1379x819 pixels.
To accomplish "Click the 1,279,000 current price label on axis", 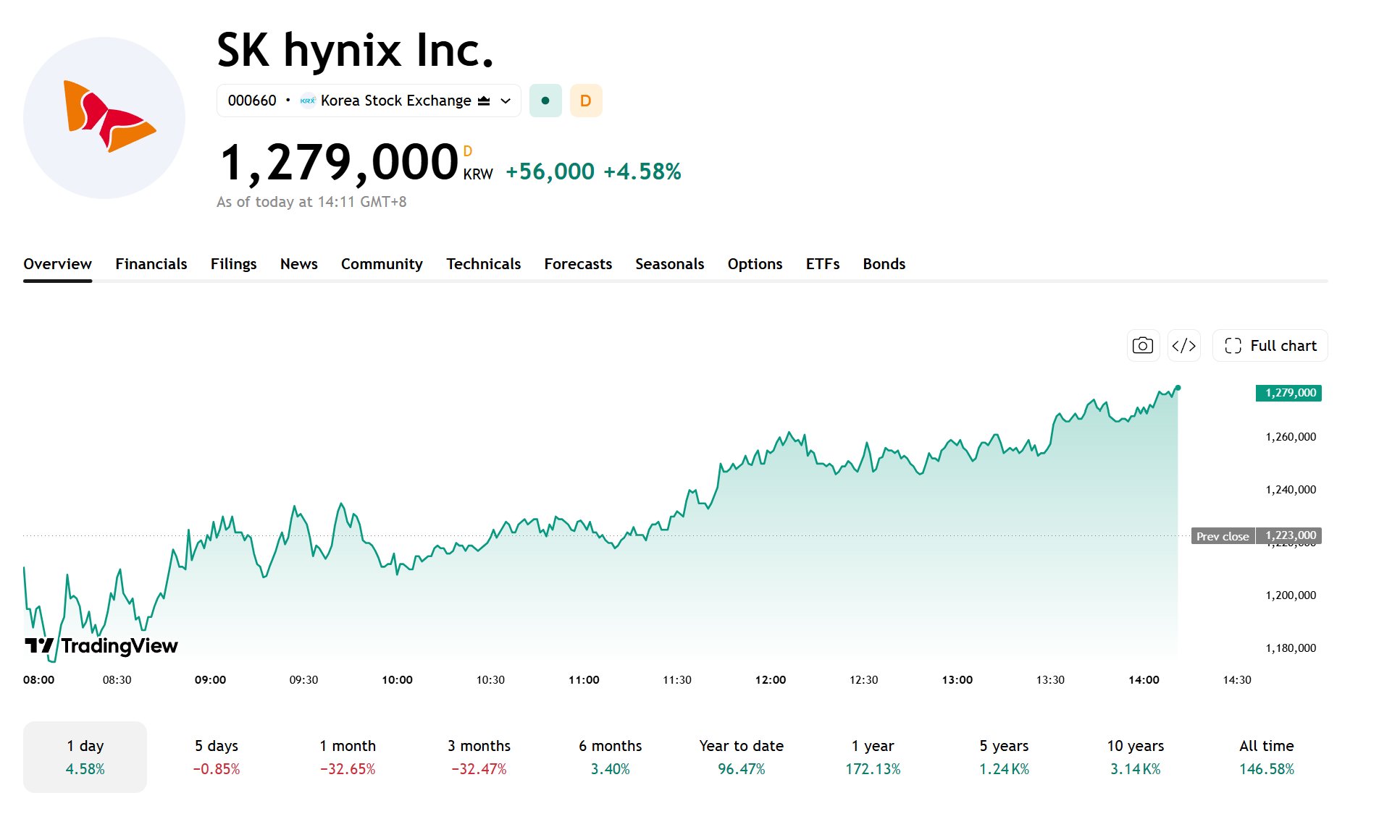I will (x=1288, y=393).
